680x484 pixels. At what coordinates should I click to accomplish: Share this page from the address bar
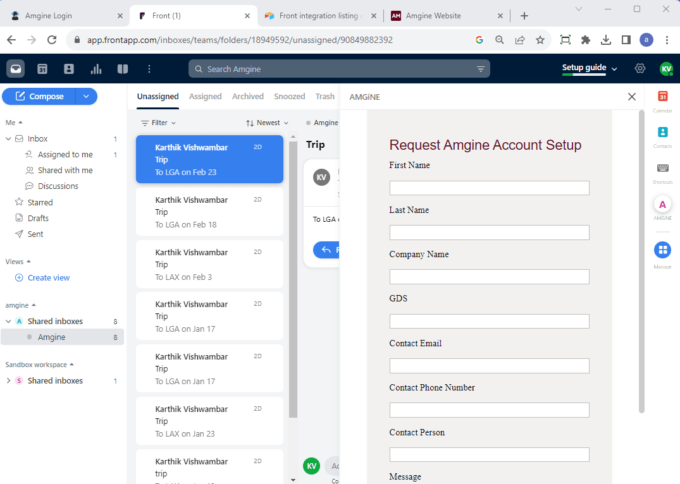520,40
